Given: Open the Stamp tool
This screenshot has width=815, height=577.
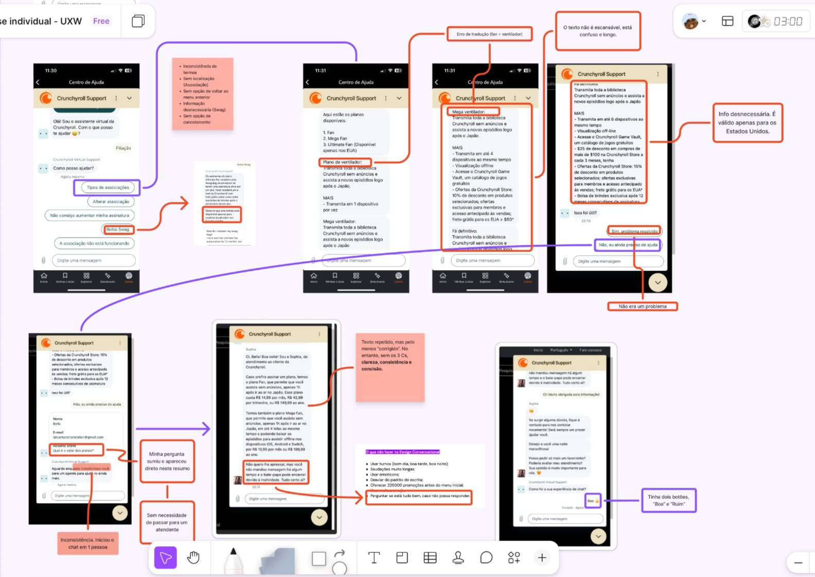Looking at the screenshot, I should click(458, 557).
